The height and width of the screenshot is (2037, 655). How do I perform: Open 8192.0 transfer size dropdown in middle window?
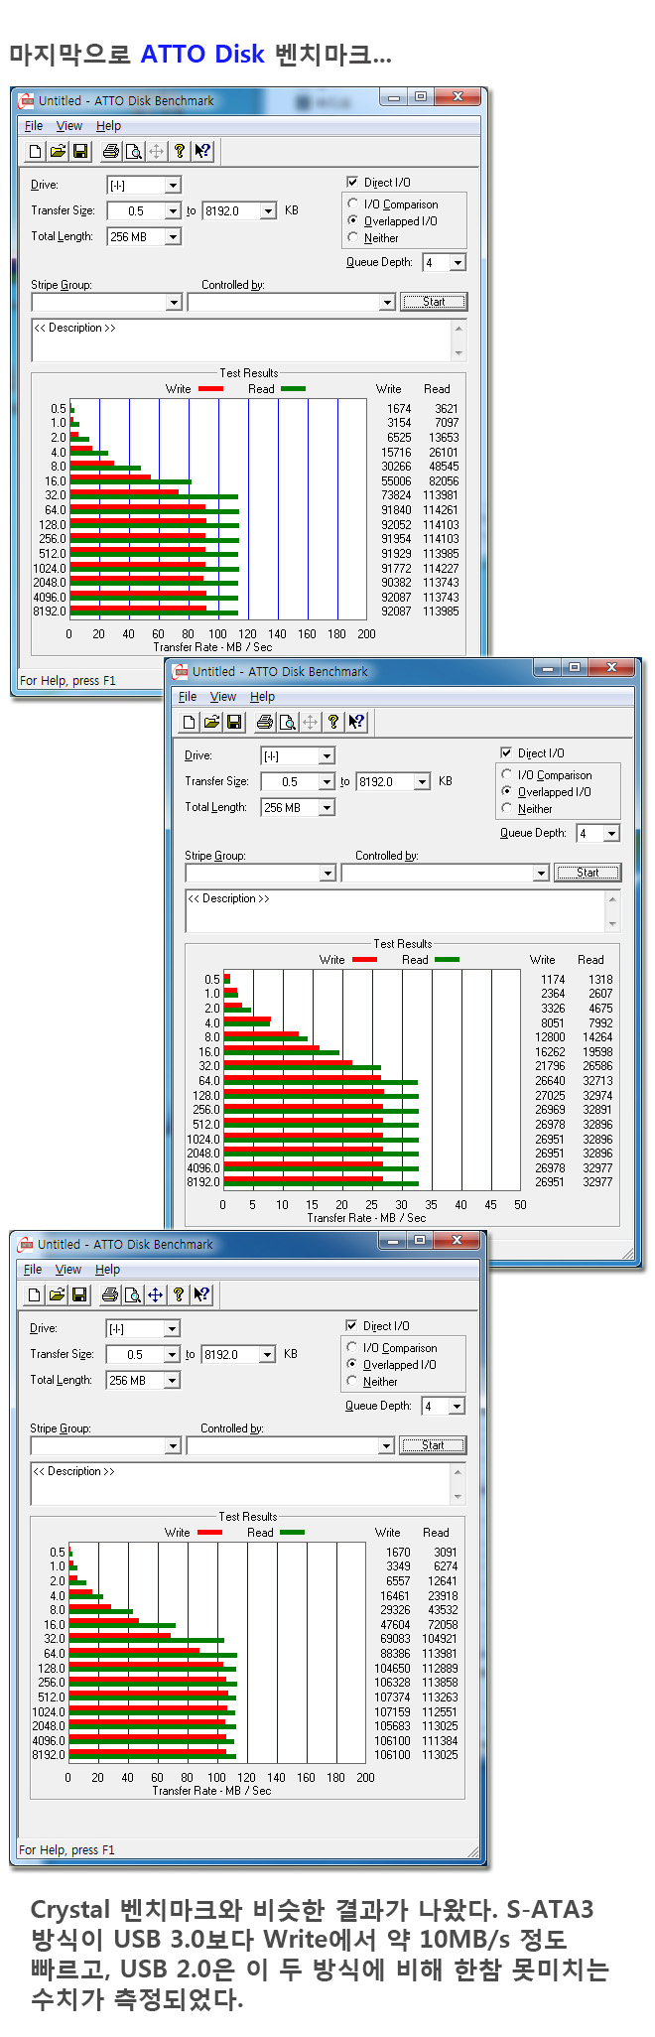423,781
